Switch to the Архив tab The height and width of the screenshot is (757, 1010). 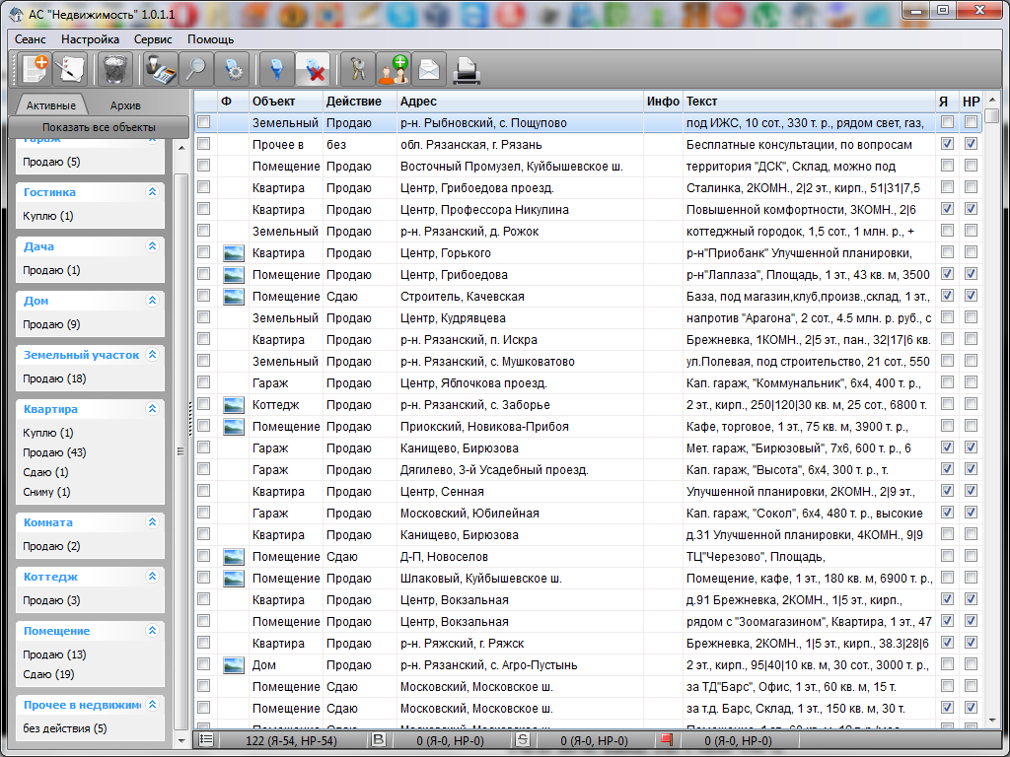pyautogui.click(x=125, y=105)
